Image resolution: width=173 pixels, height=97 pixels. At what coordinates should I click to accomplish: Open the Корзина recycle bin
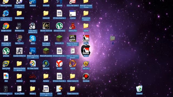pos(139,89)
